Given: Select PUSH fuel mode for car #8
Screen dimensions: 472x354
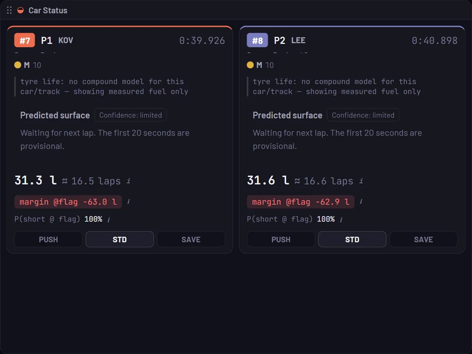Looking at the screenshot, I should pyautogui.click(x=281, y=239).
